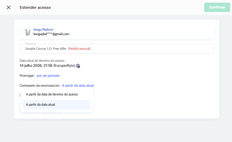Click empty space in the user info card
Viewport: 232px width, 142px height.
(x=141, y=32)
